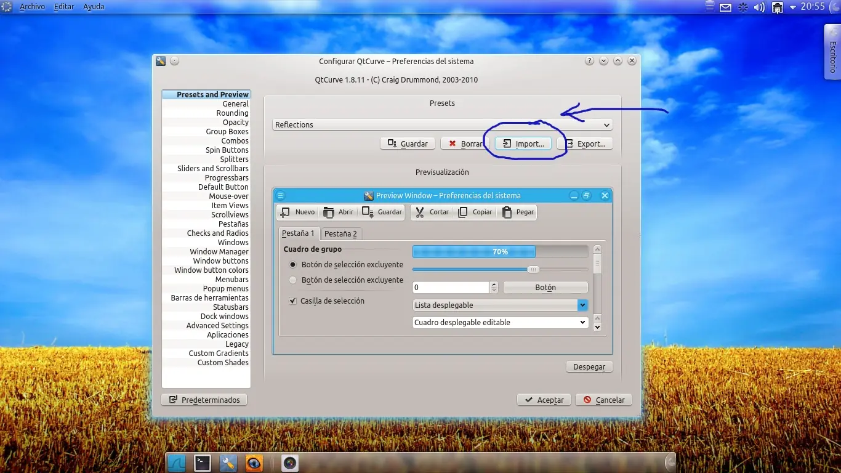Open the mail envelope icon in tray
The width and height of the screenshot is (841, 473).
pos(726,7)
